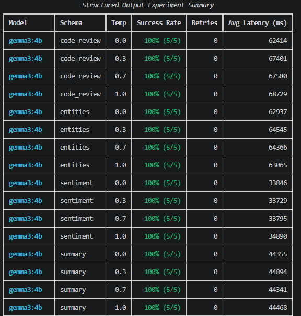Click temp 0.0 in the 62414 latency row
This screenshot has height=316, width=301.
coord(120,41)
